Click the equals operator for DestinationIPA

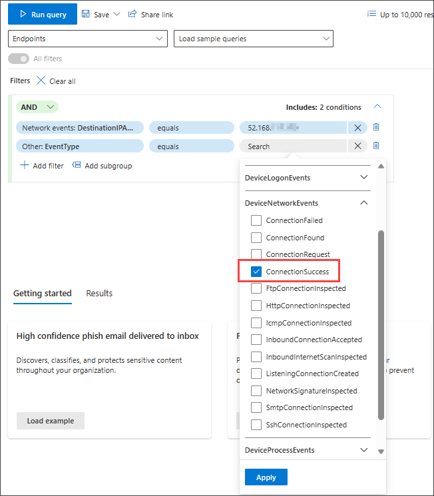coord(192,128)
